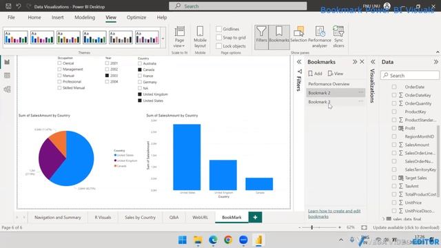Screen dimensions: 441x248
Task: Select Bookmark 2 in the list
Action: (x=336, y=92)
